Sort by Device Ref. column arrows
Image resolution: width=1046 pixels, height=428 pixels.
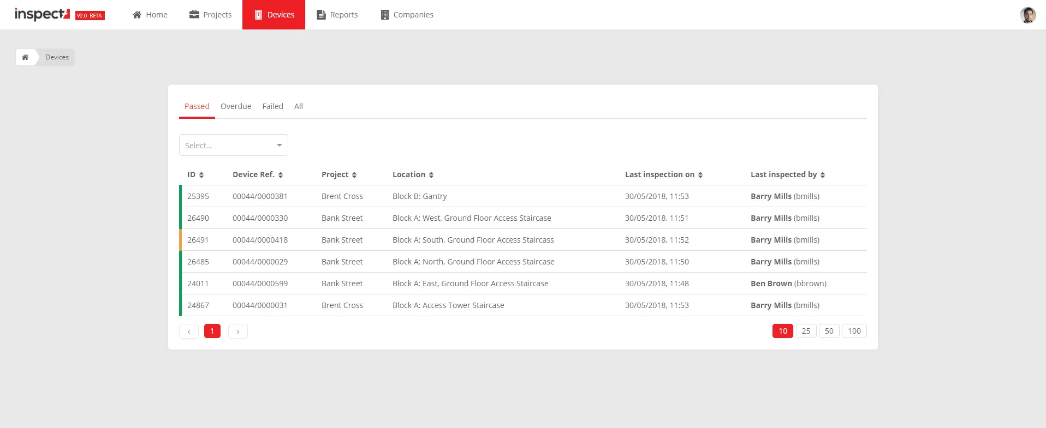(281, 175)
